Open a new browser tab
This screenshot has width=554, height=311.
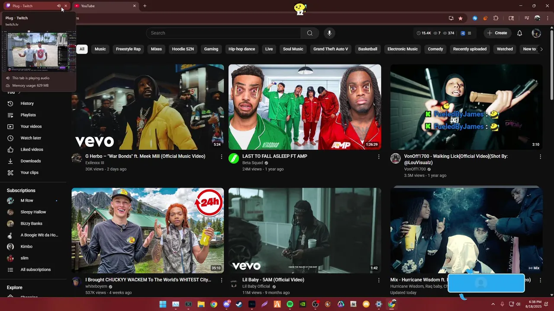(x=145, y=6)
